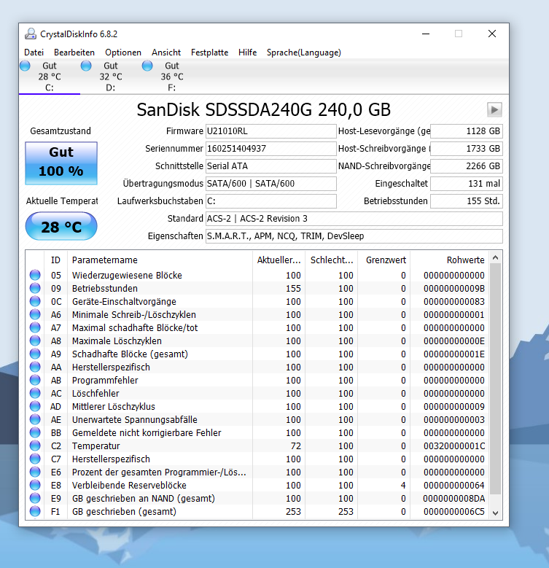Click status orb for F1 GB geschrieben (gesamt)
The image size is (549, 568).
[x=35, y=511]
